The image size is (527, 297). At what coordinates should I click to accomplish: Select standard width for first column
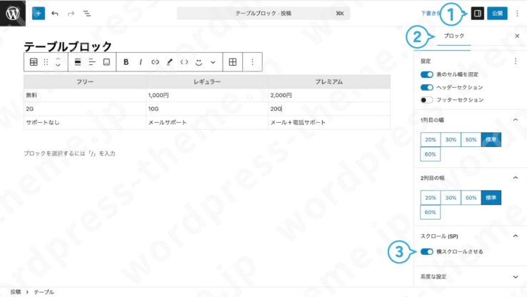coord(491,140)
